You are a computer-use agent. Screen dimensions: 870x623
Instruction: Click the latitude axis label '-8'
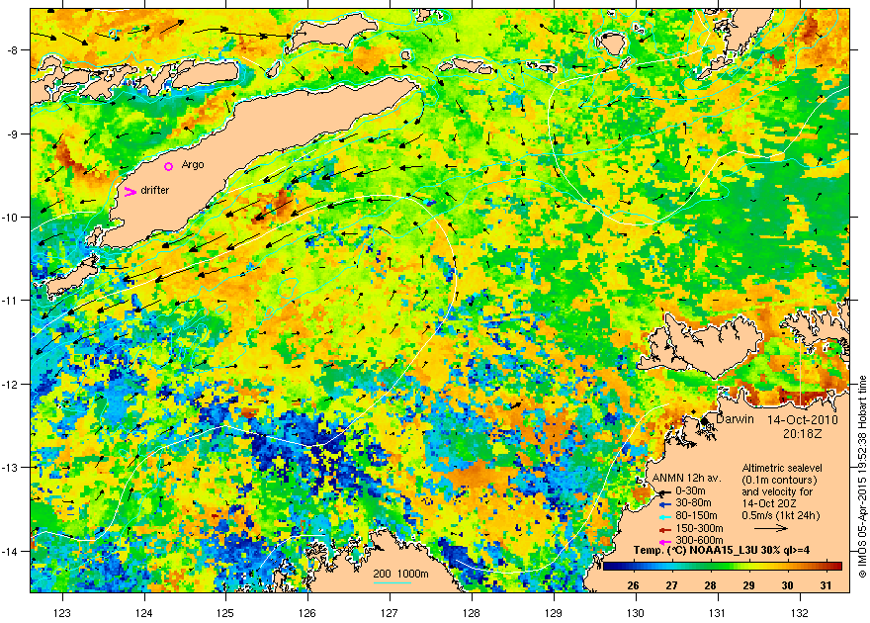point(12,50)
